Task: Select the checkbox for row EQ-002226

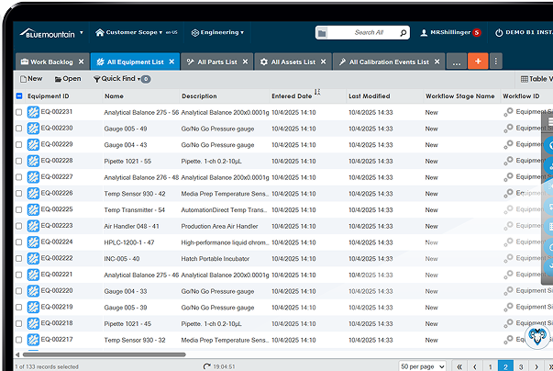Action: [18, 194]
